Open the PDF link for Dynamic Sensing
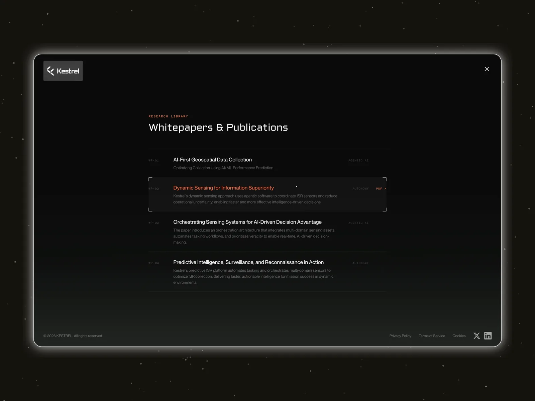The height and width of the screenshot is (401, 535). (x=381, y=189)
